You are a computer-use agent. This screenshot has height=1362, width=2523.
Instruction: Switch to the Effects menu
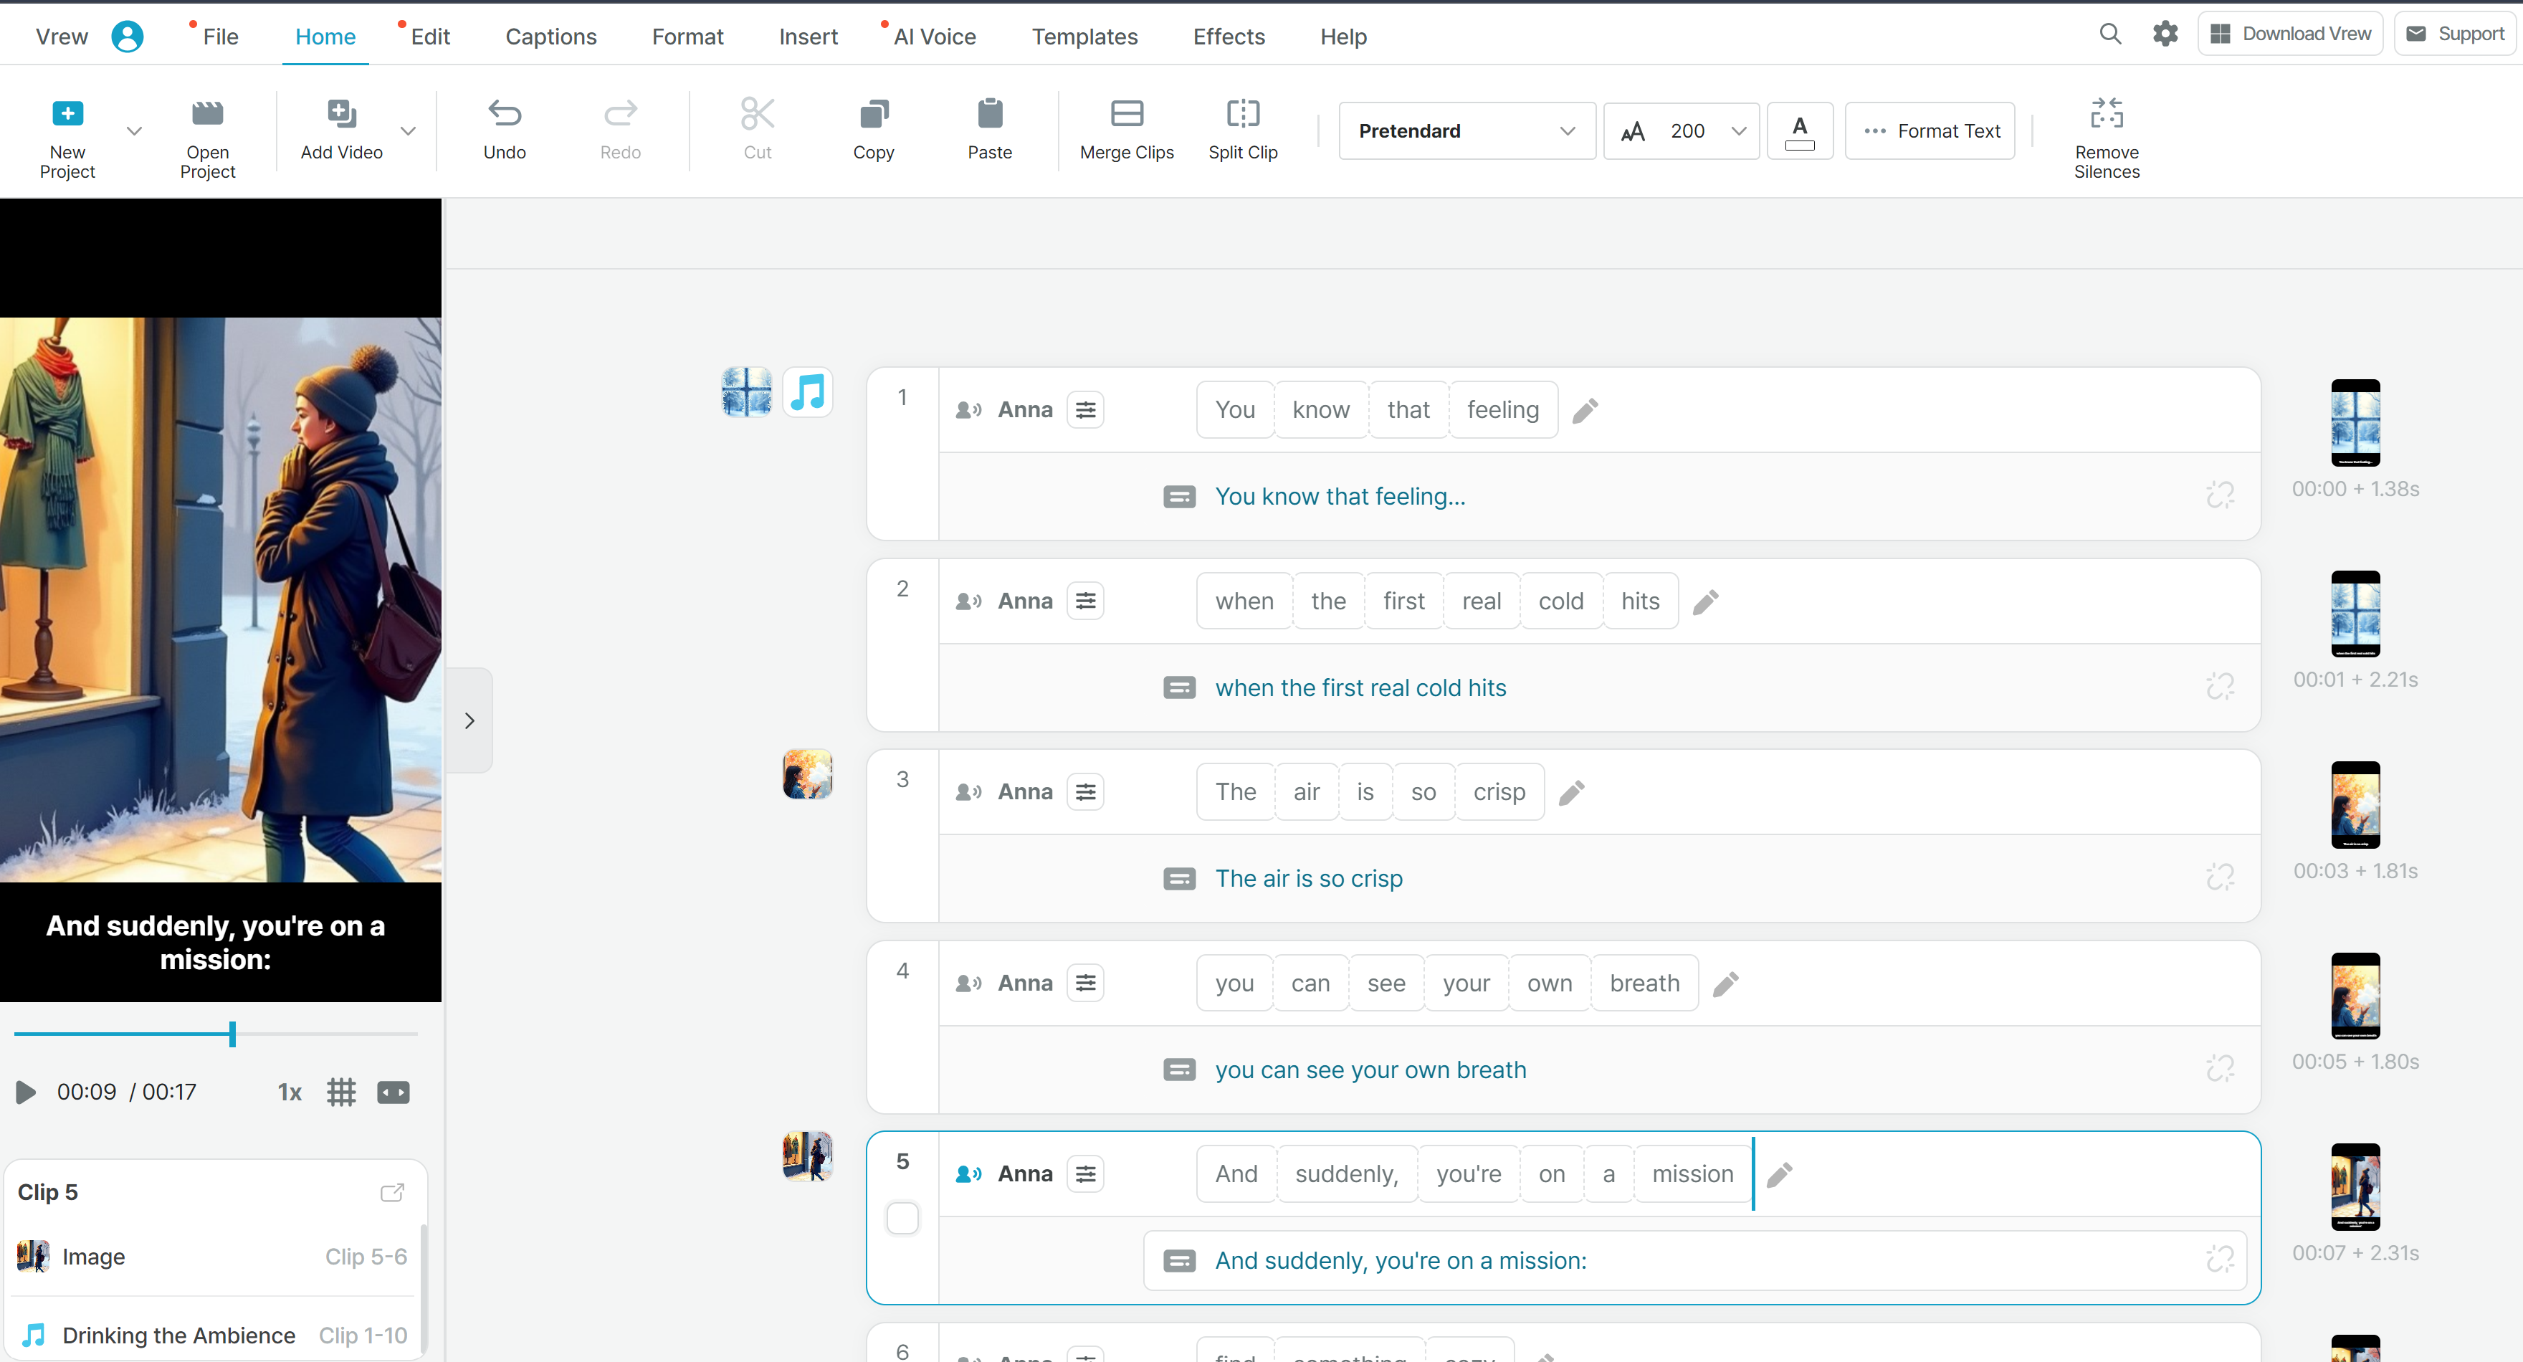tap(1229, 37)
